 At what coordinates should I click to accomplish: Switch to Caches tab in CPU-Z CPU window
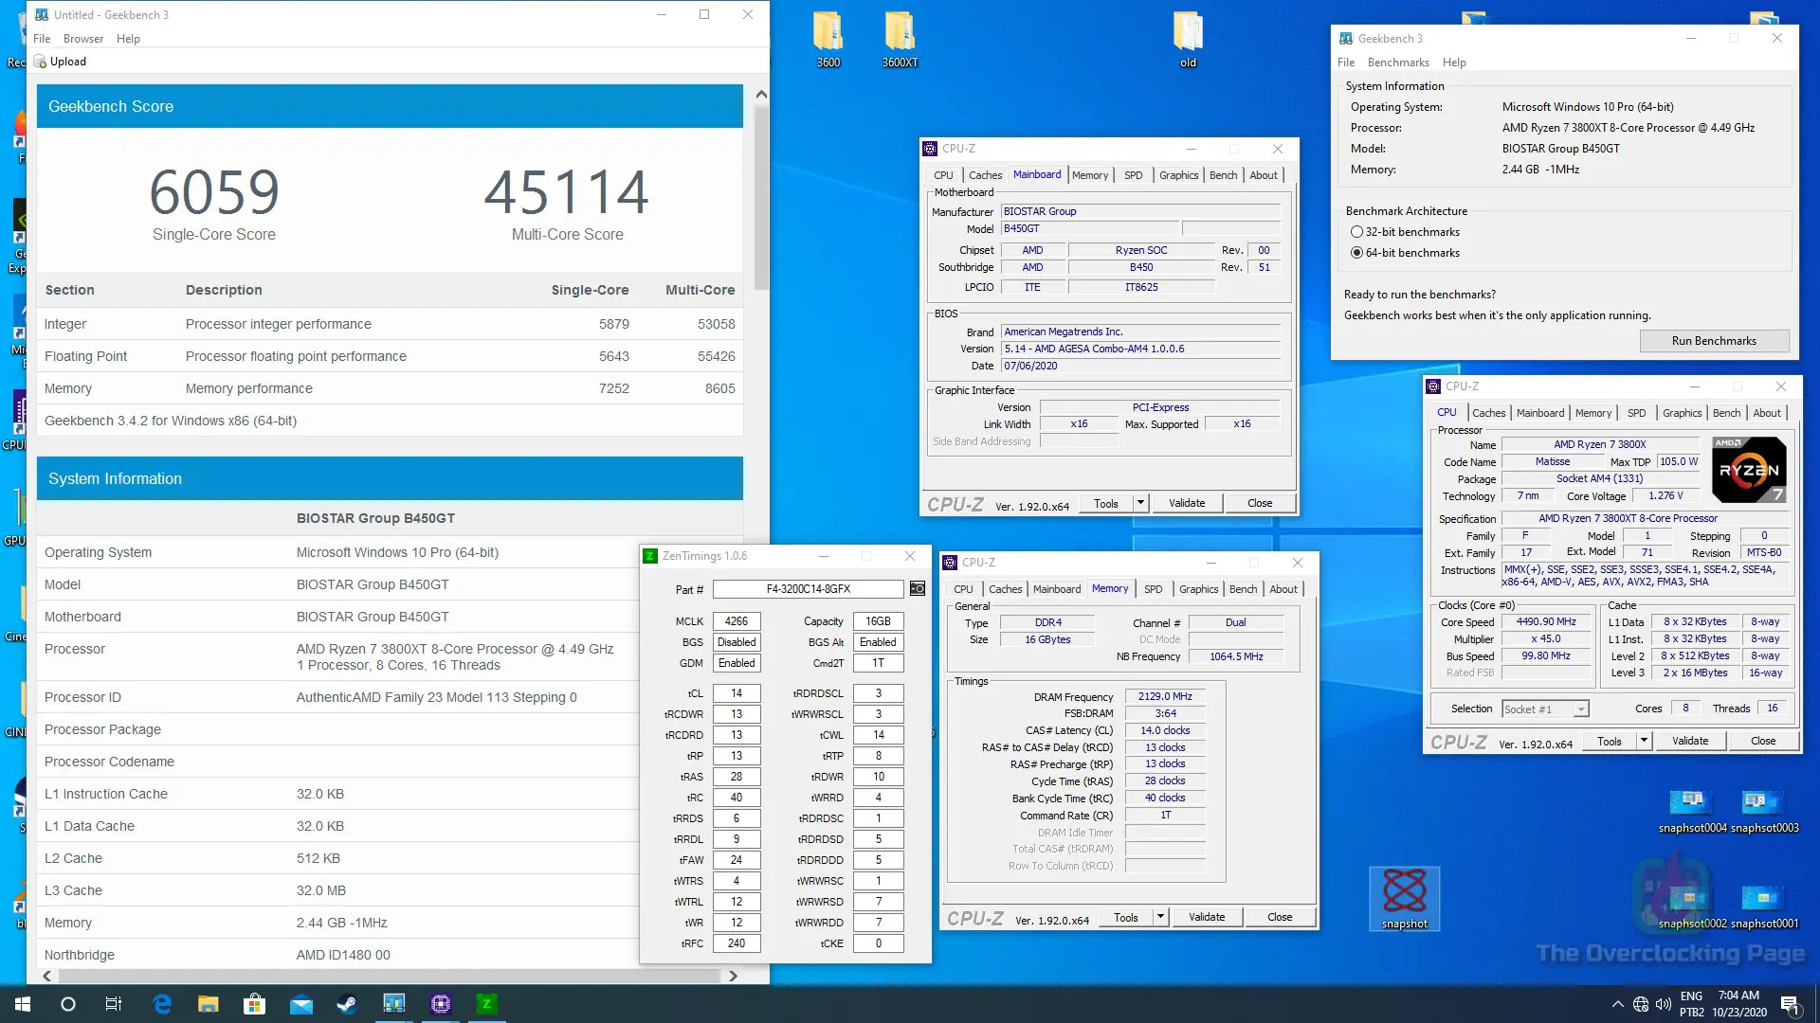1488,413
